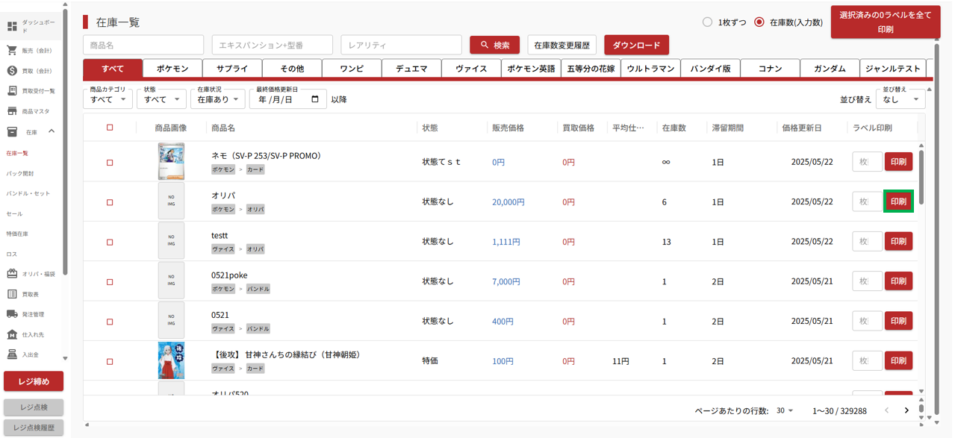Screen dimensions: 955x438
Task: Check the 甘神さんちの縁結び row checkbox
Action: click(x=110, y=362)
